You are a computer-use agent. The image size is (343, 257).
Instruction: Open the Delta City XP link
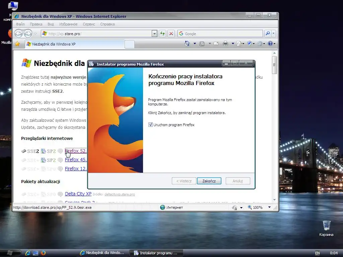tap(78, 194)
